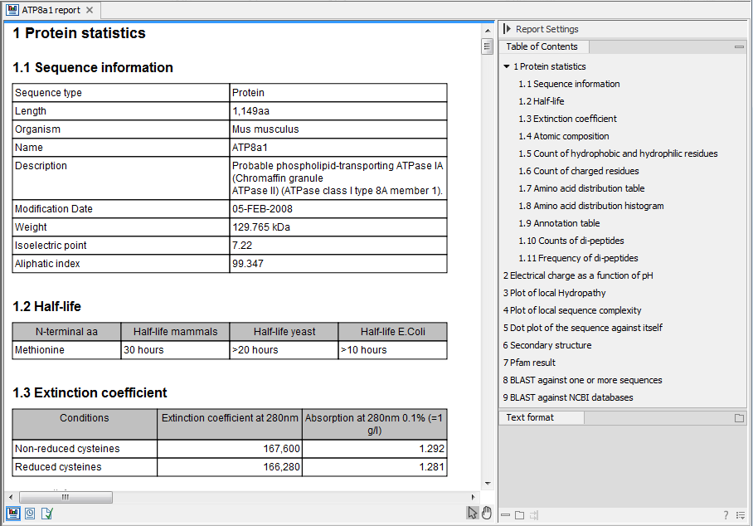Click the '167,600' extinction coefficient value

[x=281, y=449]
